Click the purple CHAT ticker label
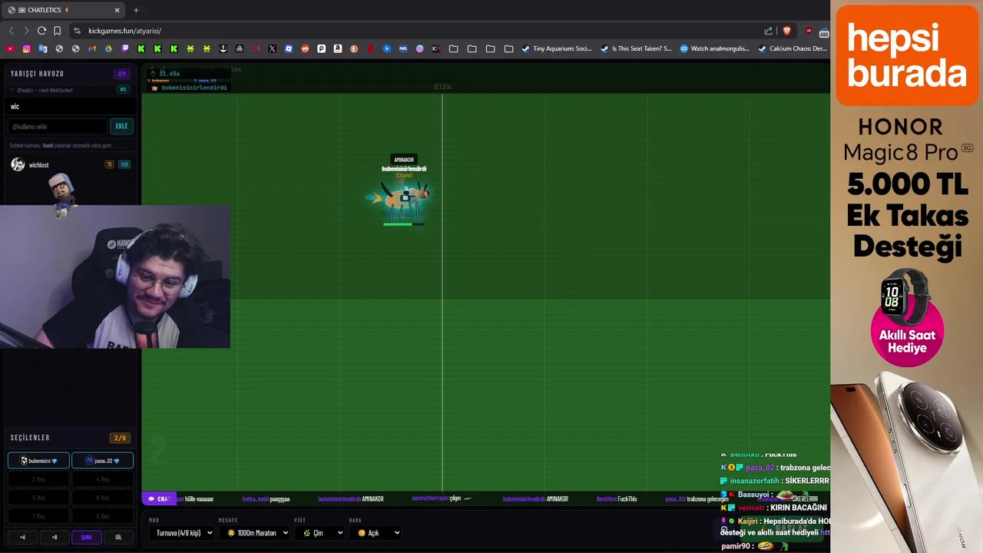Screen dimensions: 983x553 160,498
